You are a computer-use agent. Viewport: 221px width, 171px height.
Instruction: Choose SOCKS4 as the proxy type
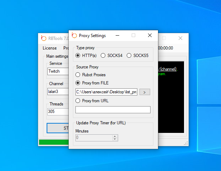(103, 56)
